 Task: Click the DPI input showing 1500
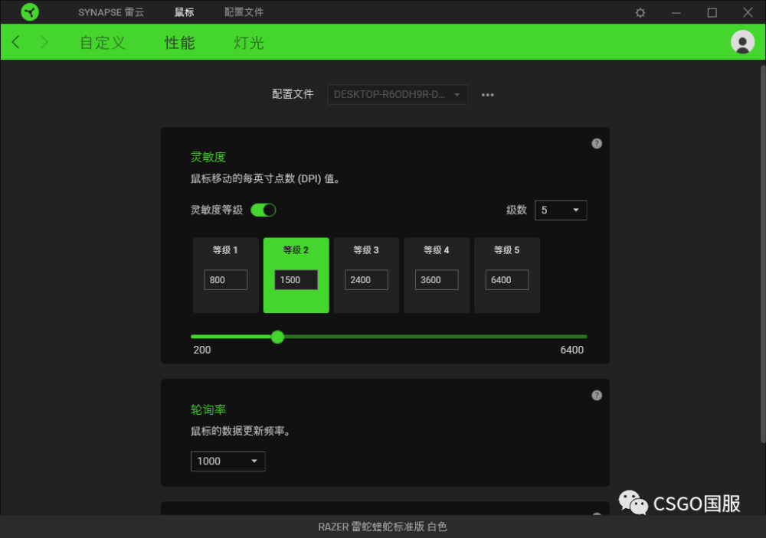click(296, 280)
